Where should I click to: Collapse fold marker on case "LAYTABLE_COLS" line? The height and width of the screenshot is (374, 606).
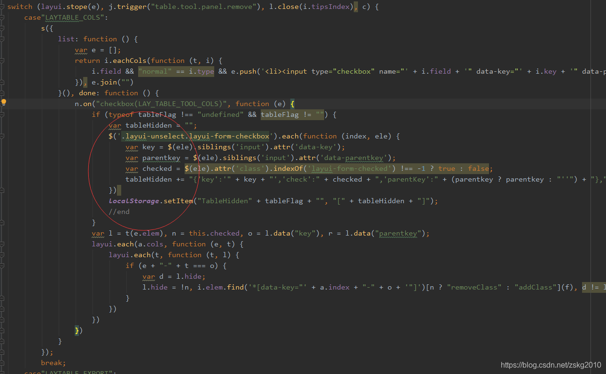(2, 17)
